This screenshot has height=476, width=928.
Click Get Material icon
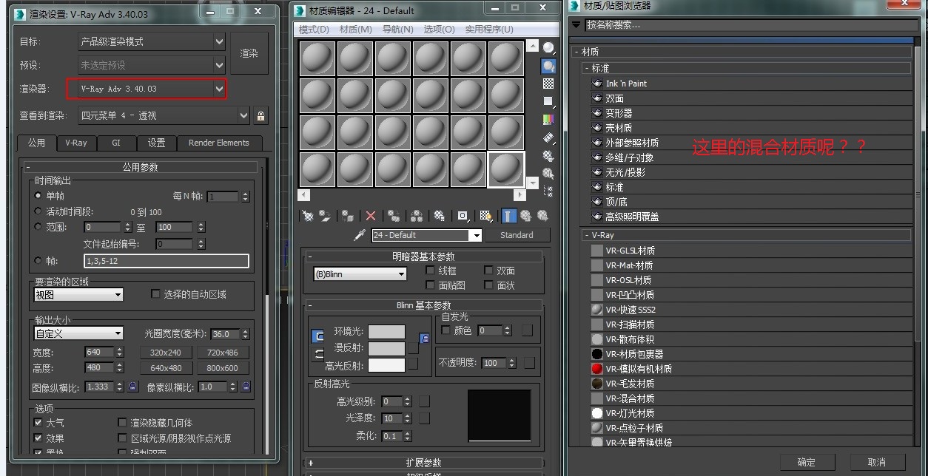308,216
